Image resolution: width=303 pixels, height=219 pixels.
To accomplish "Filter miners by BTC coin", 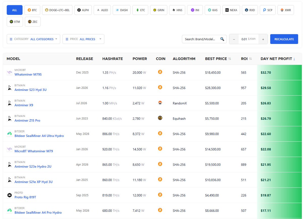I will pyautogui.click(x=32, y=10).
